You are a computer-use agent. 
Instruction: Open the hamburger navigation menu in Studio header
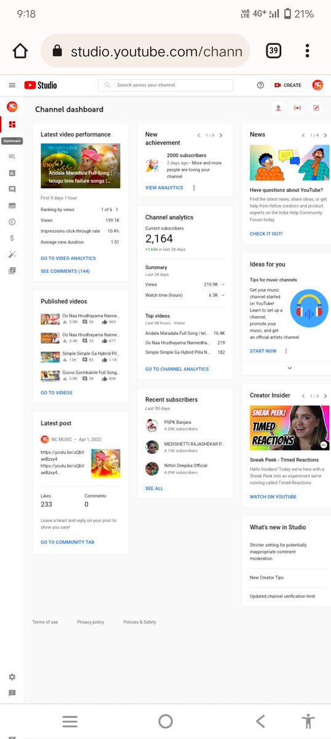[12, 85]
